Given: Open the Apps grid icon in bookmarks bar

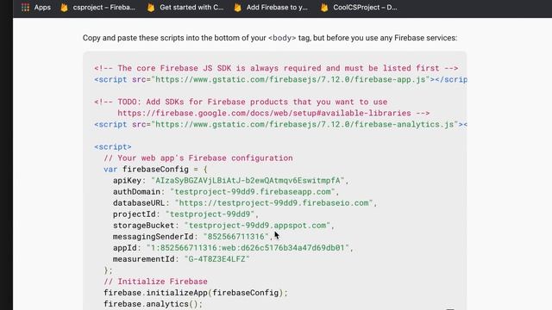Looking at the screenshot, I should pos(25,8).
